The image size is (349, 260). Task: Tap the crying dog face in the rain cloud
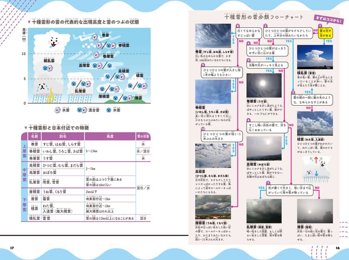42,87
